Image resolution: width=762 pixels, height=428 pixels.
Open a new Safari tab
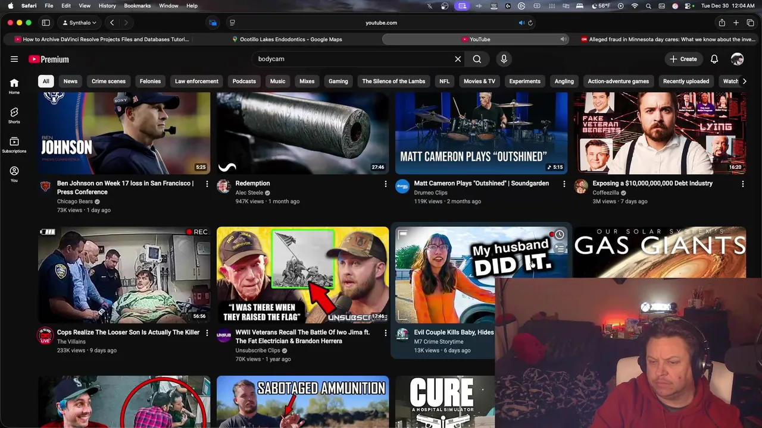click(736, 23)
